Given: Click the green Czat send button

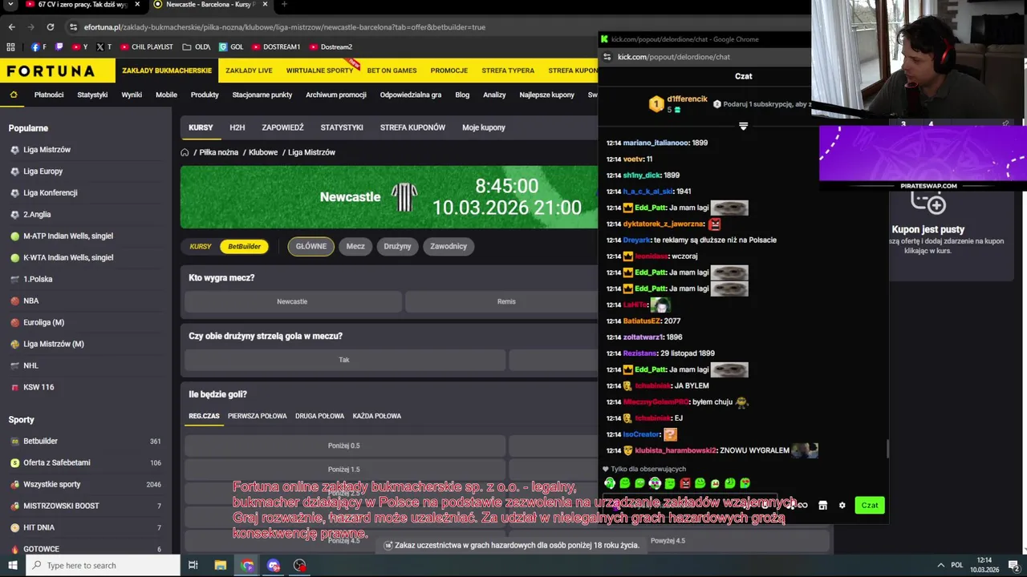Looking at the screenshot, I should (870, 505).
